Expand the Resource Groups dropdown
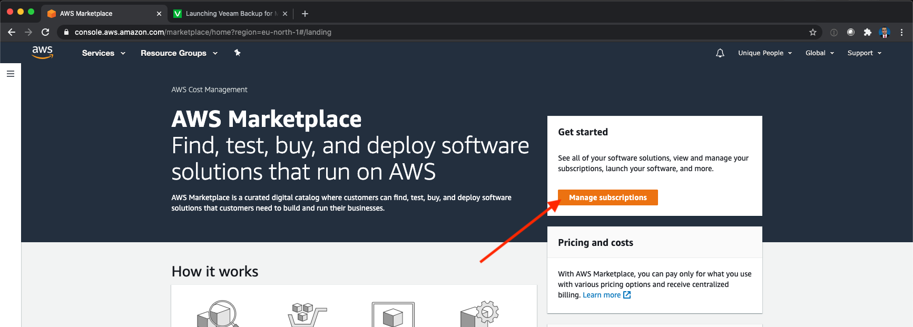This screenshot has width=913, height=327. click(179, 53)
